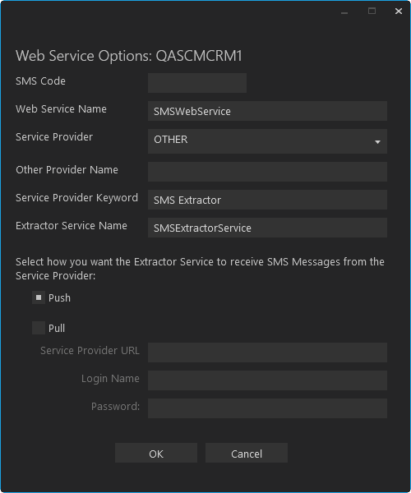Viewport: 411px width, 493px height.
Task: Maximize the dialog window
Action: pos(372,12)
